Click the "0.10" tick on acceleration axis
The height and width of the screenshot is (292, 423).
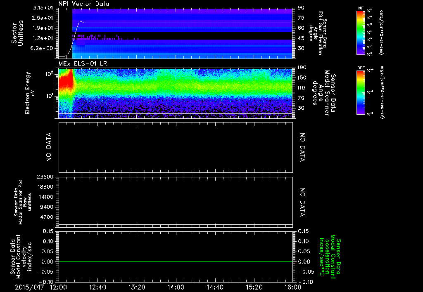[x=304, y=241]
